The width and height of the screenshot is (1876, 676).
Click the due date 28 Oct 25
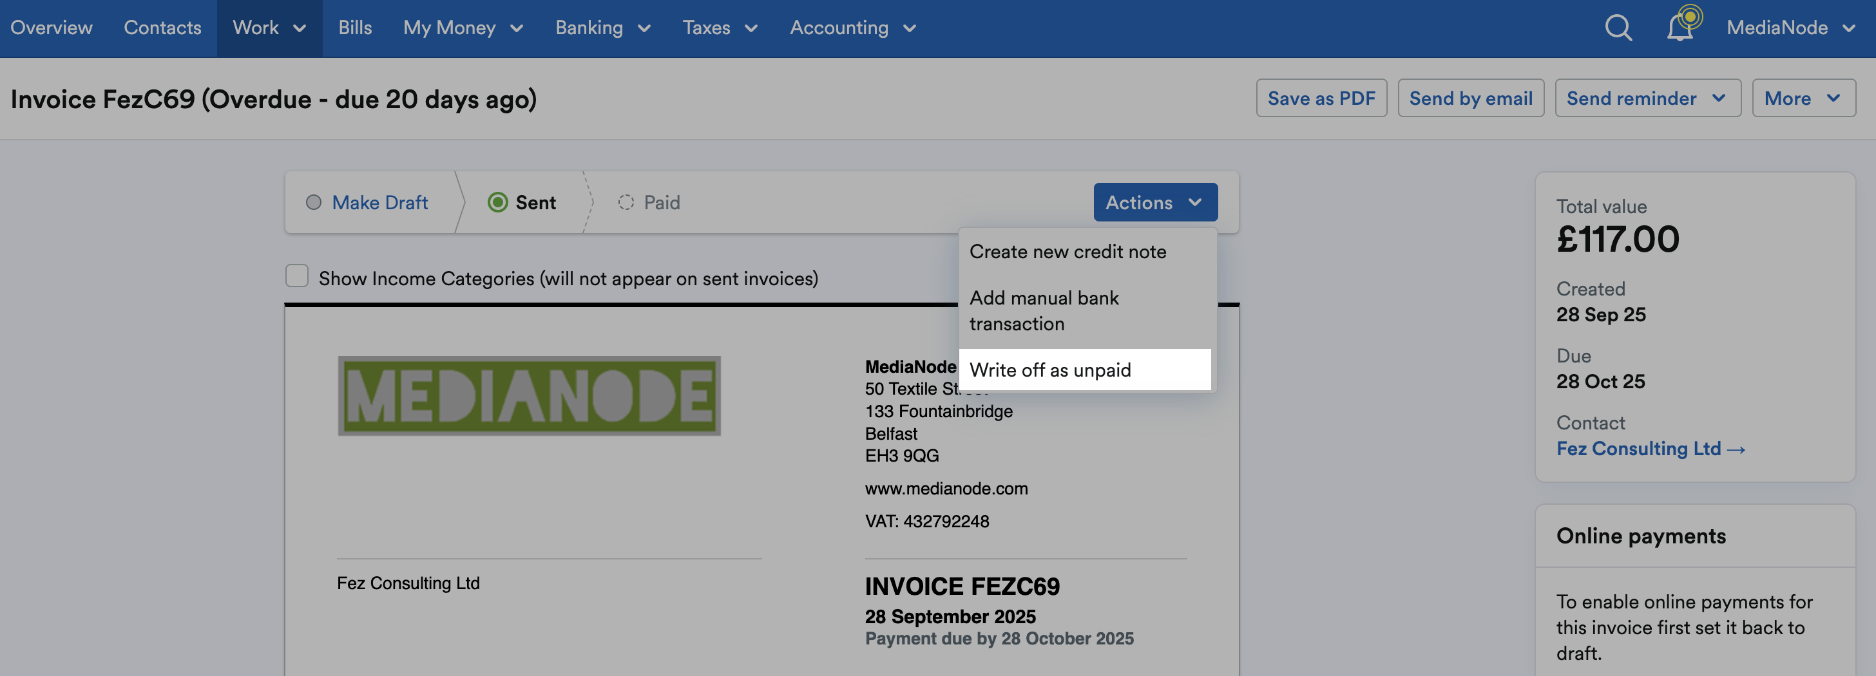point(1600,381)
